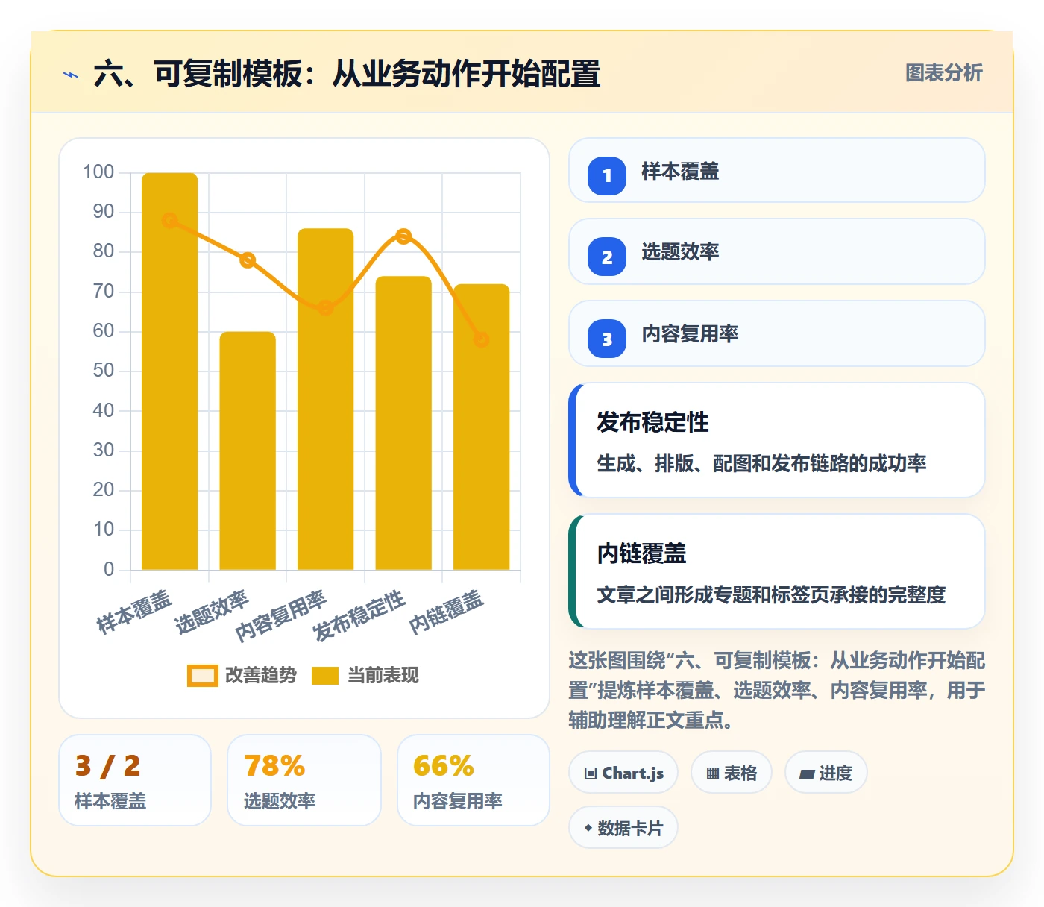Screen dimensions: 1044x907
Task: Click the blue number 3 badge
Action: [x=607, y=339]
